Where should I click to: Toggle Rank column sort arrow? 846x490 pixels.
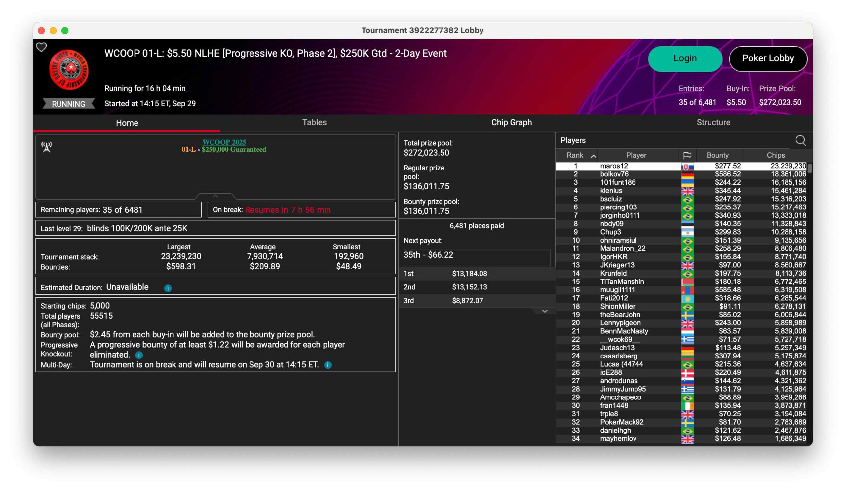pos(593,156)
